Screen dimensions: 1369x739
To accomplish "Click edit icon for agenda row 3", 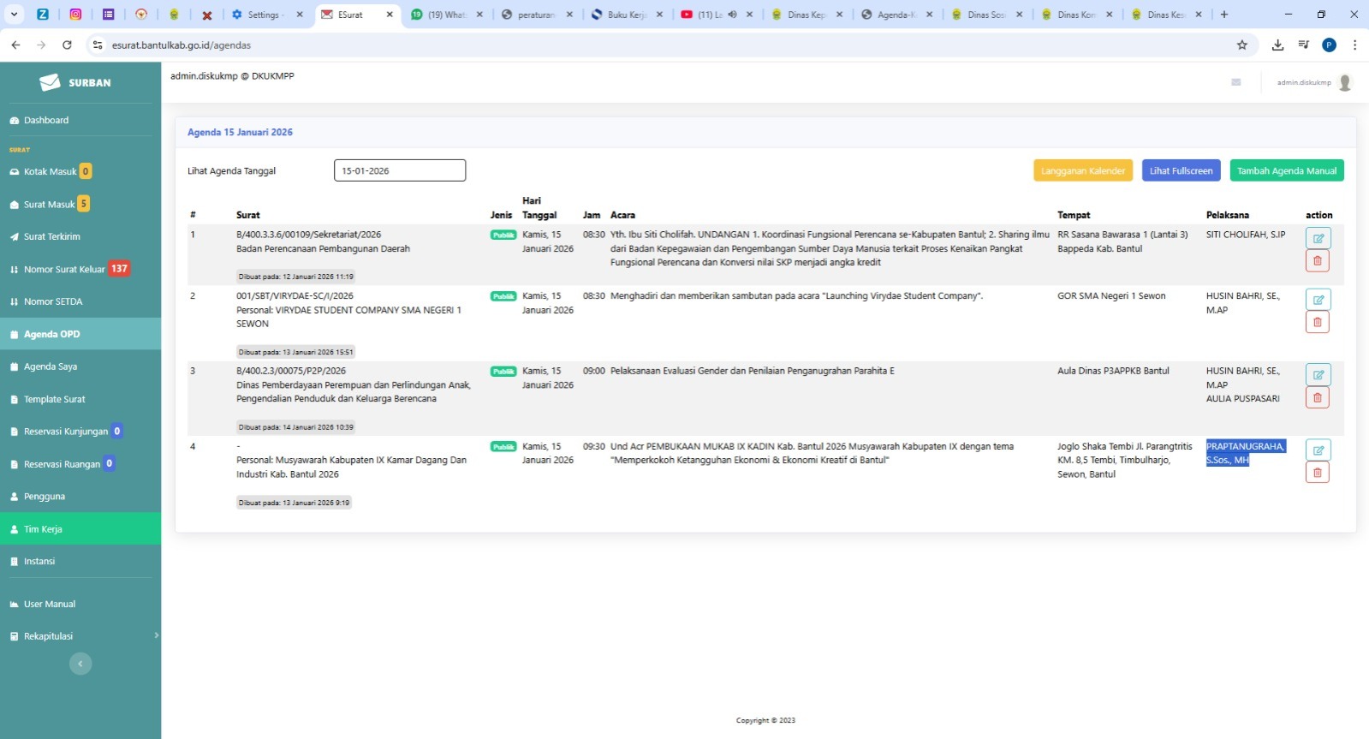I will point(1318,374).
